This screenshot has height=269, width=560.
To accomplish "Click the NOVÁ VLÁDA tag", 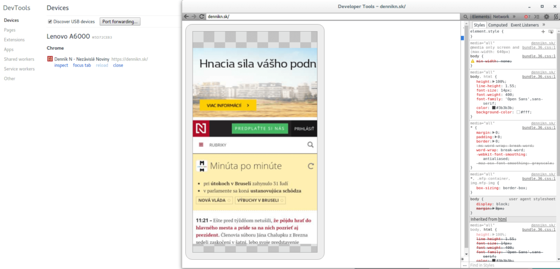I will point(214,200).
